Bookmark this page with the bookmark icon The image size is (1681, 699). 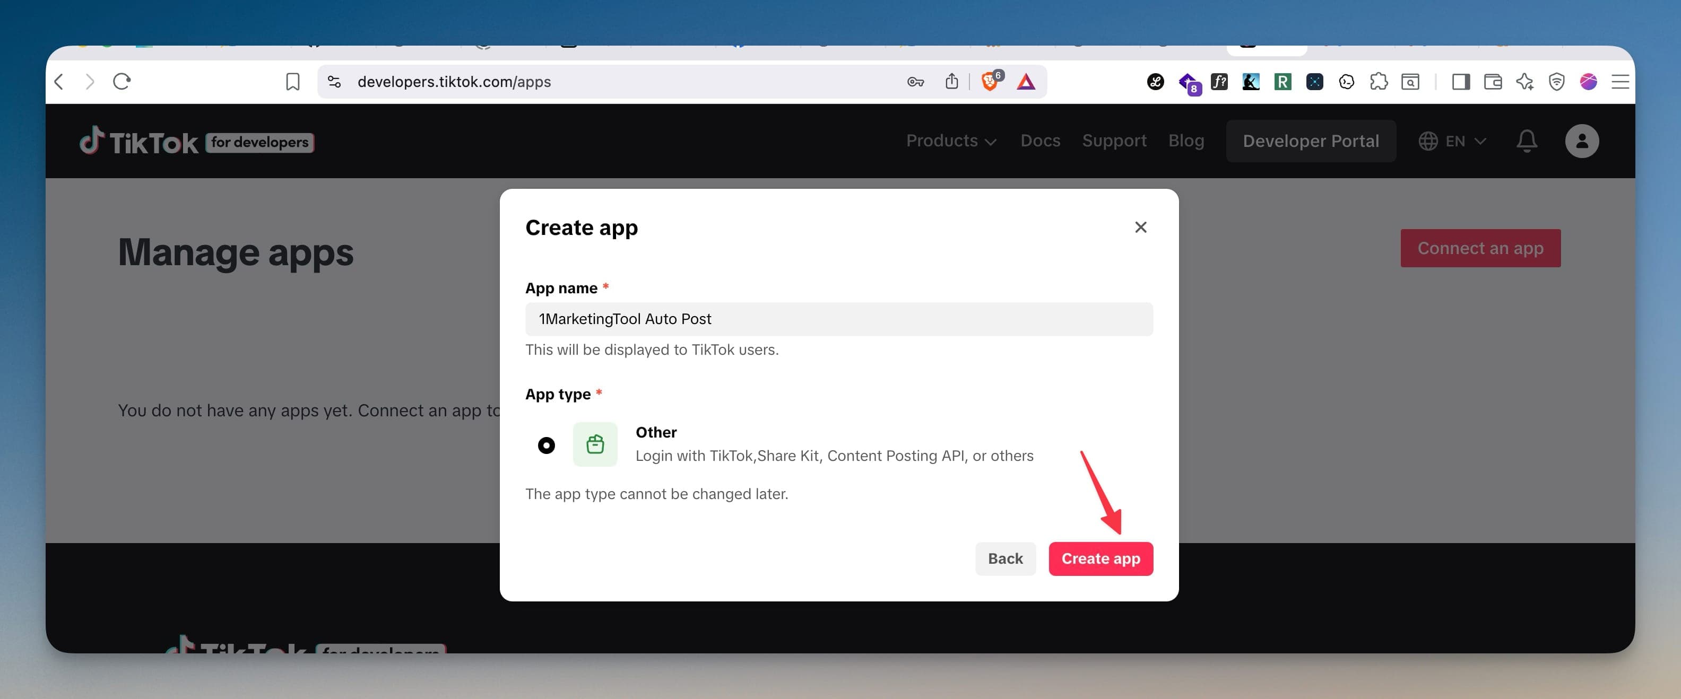pos(293,82)
